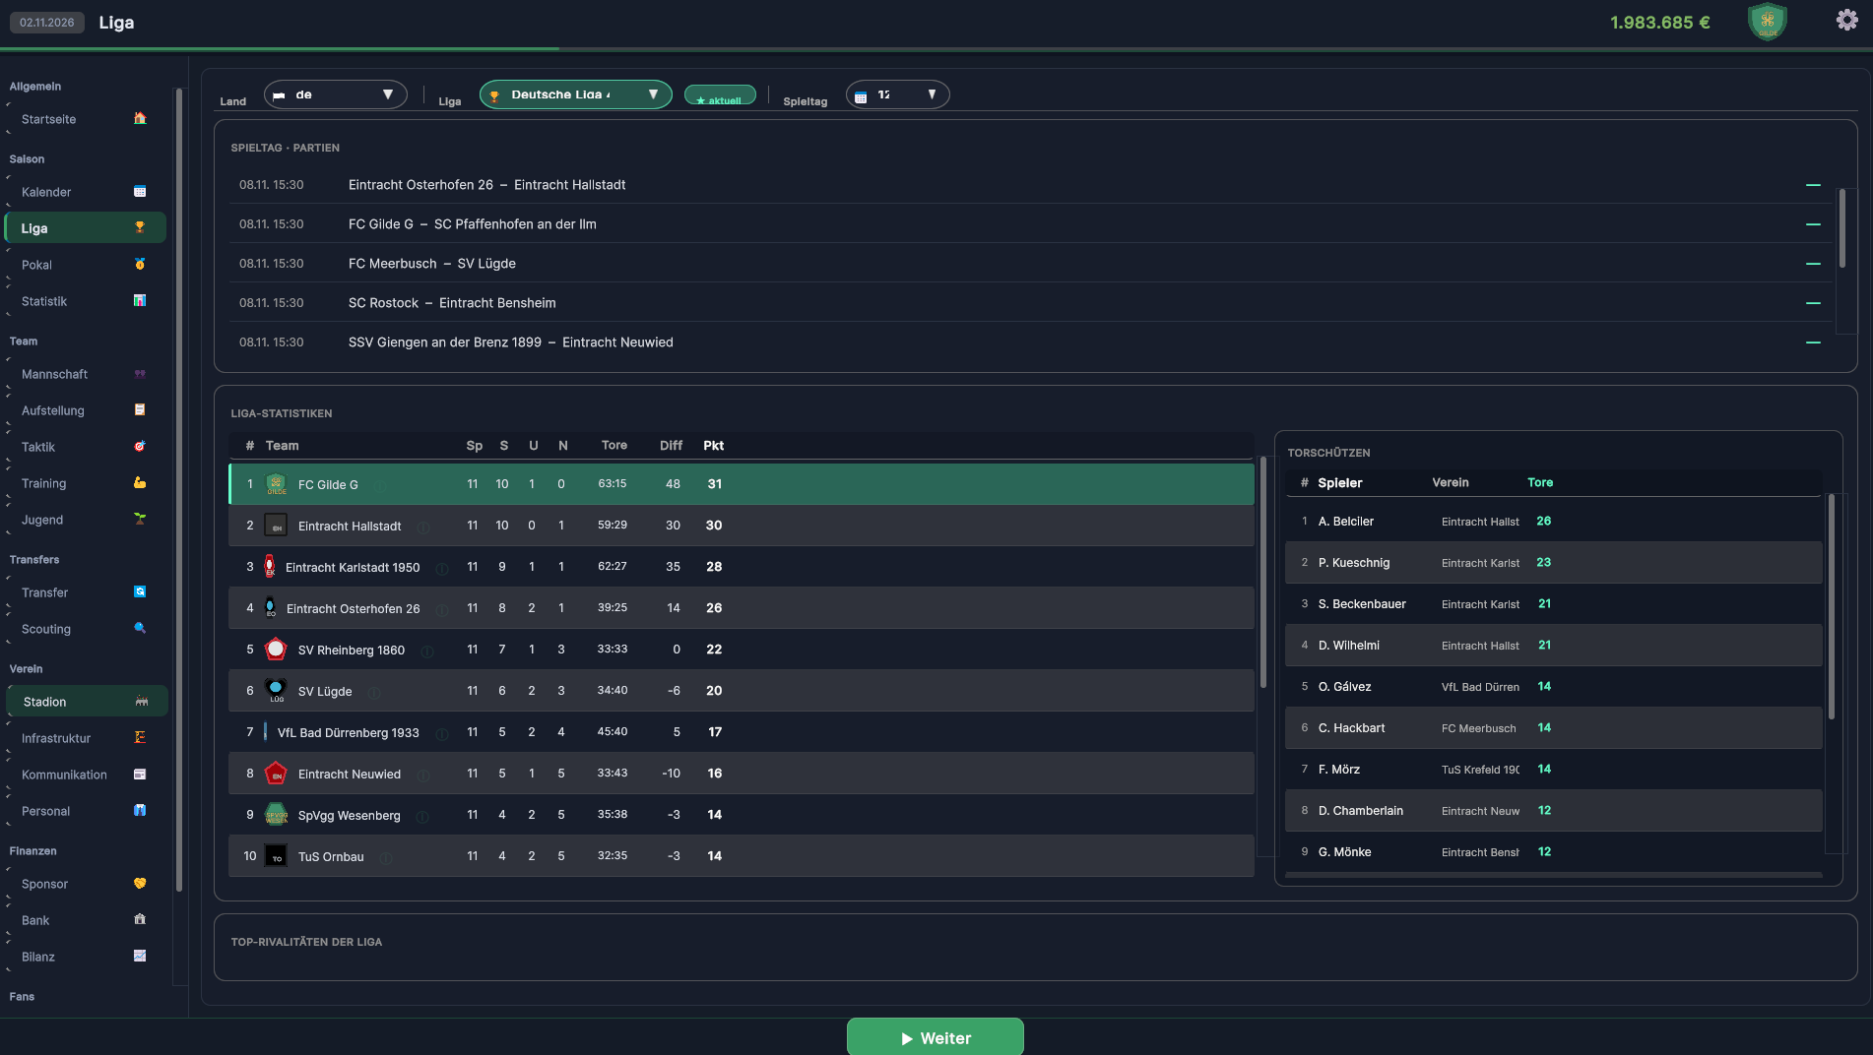Open Startseite from the sidebar
This screenshot has height=1055, width=1873.
pyautogui.click(x=85, y=119)
